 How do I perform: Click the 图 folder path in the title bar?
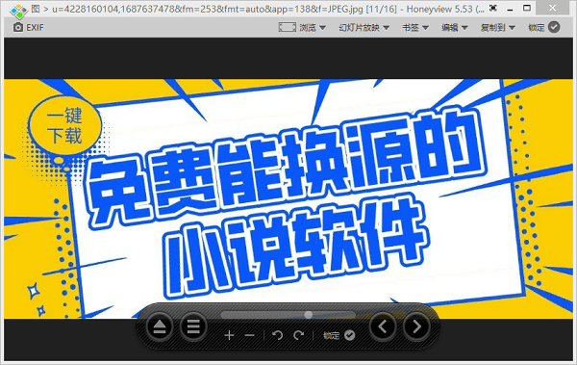[x=36, y=9]
